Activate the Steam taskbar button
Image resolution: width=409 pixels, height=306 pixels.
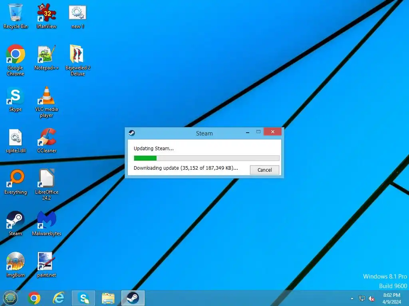point(133,298)
